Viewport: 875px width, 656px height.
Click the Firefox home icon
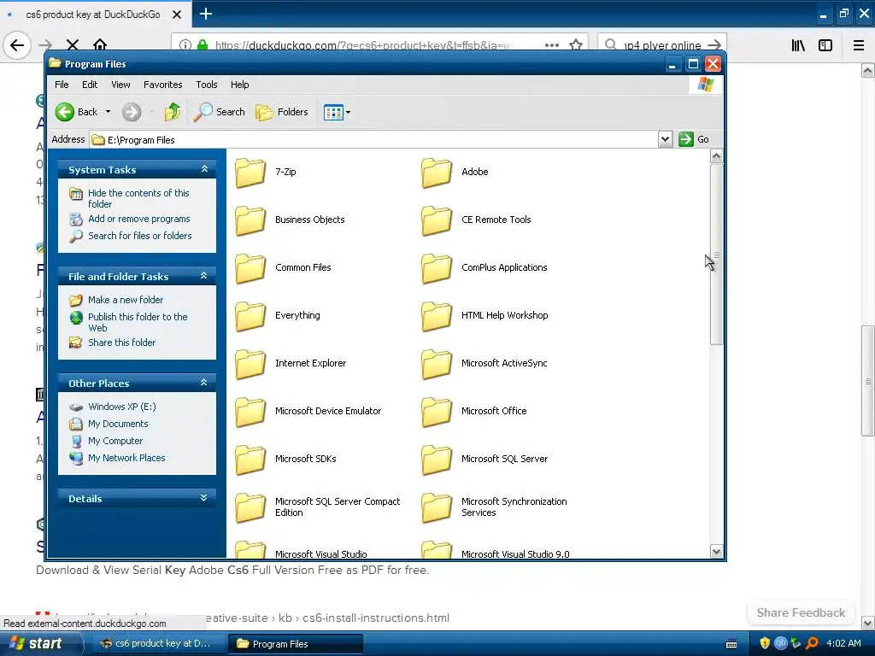[100, 44]
